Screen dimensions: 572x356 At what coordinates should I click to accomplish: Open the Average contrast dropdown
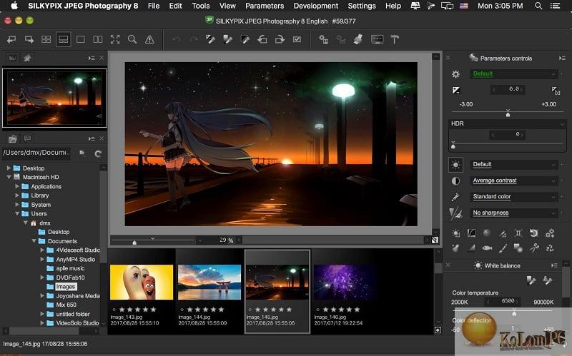tap(513, 180)
